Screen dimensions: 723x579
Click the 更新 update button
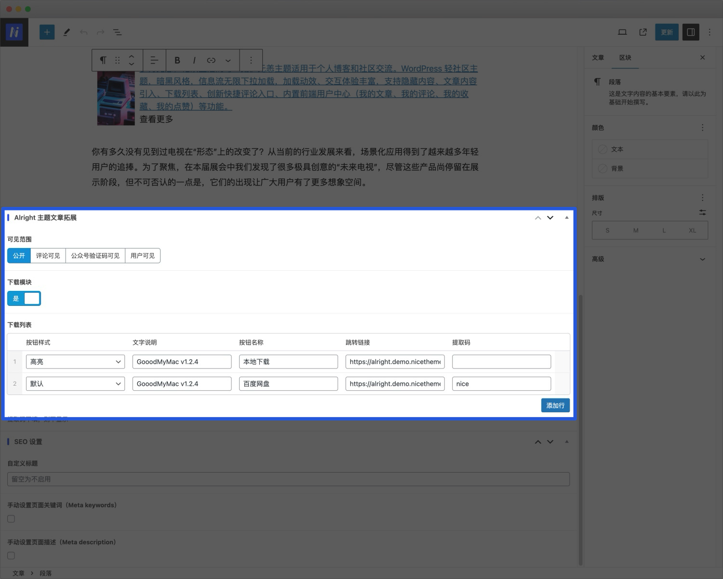(x=667, y=32)
